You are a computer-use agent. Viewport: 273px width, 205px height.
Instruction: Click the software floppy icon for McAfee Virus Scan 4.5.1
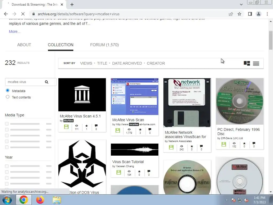click(x=66, y=127)
